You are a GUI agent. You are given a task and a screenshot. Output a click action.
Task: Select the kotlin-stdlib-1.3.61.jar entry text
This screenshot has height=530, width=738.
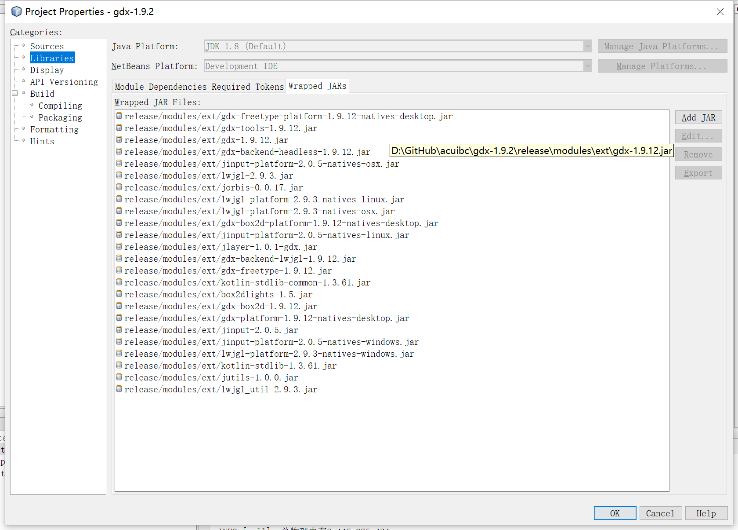coord(230,366)
